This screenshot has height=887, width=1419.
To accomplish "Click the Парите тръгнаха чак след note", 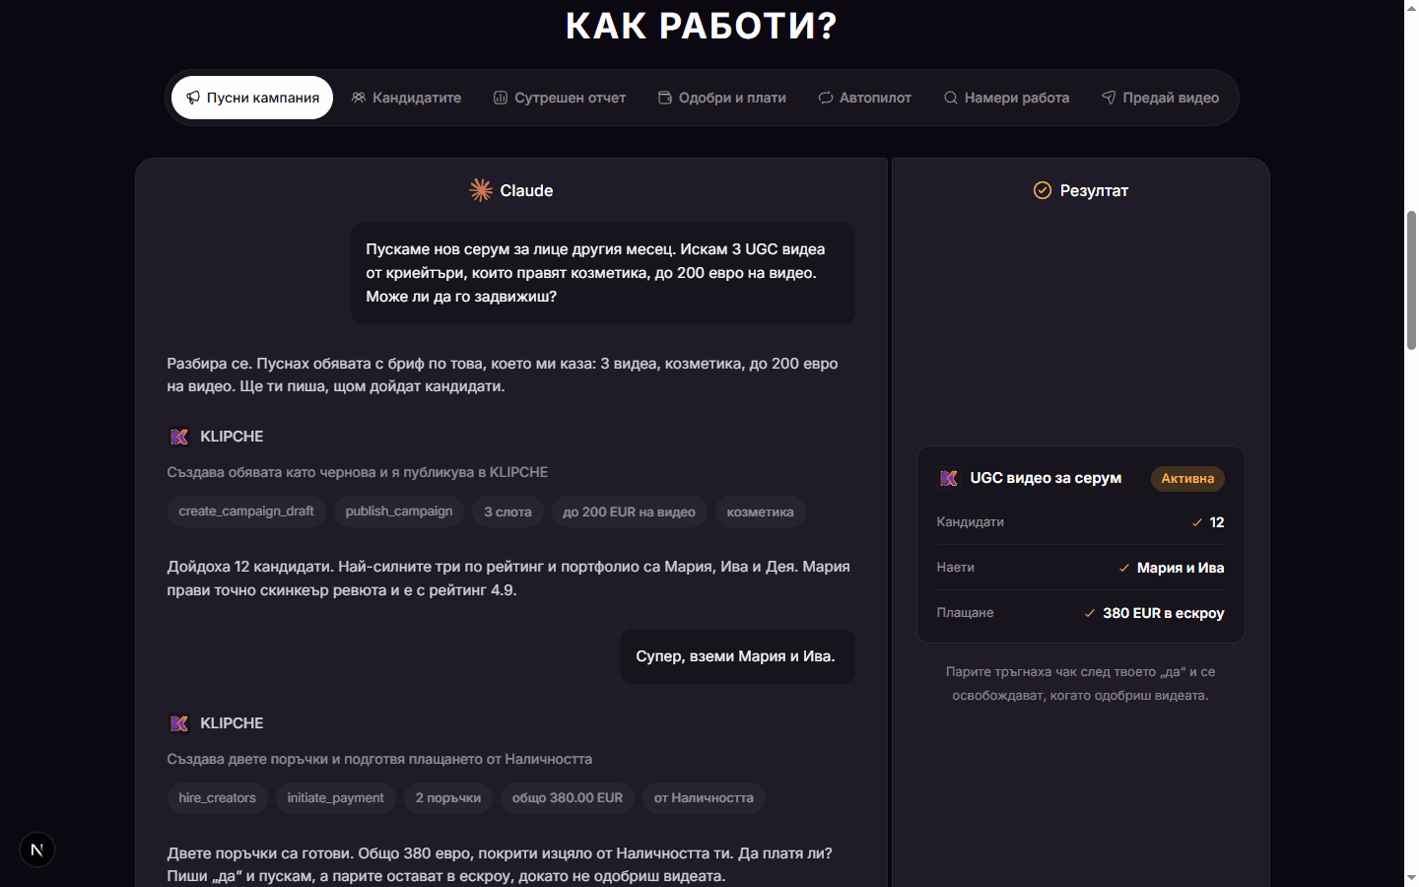I will [x=1081, y=684].
